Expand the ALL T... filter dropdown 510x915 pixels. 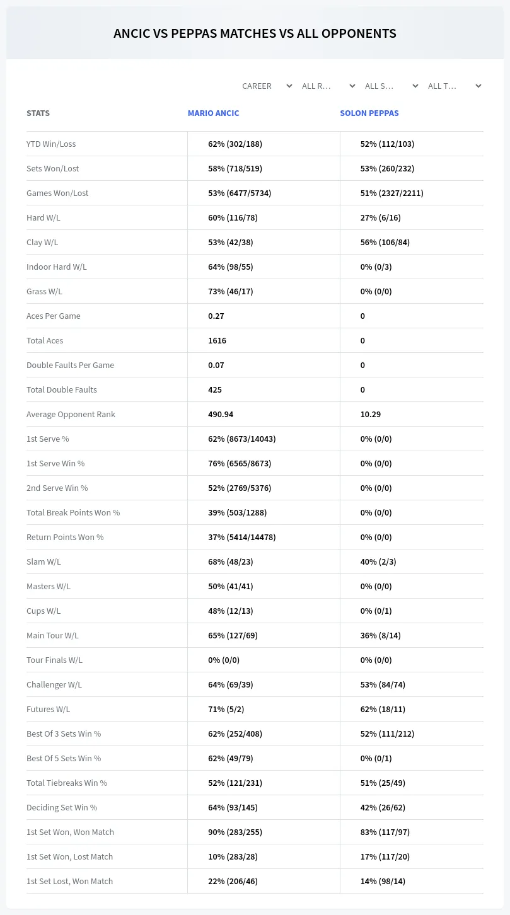[455, 86]
